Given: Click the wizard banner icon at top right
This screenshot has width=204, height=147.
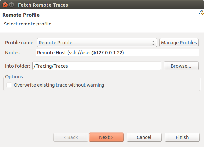Looking at the screenshot, I should click(x=201, y=13).
